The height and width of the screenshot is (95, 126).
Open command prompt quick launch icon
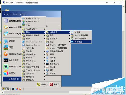(13, 89)
